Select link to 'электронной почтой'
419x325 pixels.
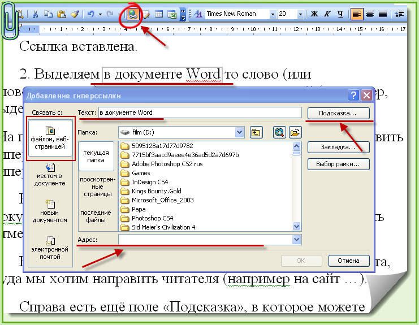point(50,248)
